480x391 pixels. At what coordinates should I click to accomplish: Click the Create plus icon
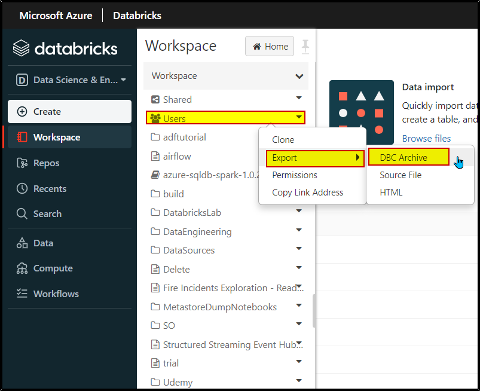click(x=22, y=111)
